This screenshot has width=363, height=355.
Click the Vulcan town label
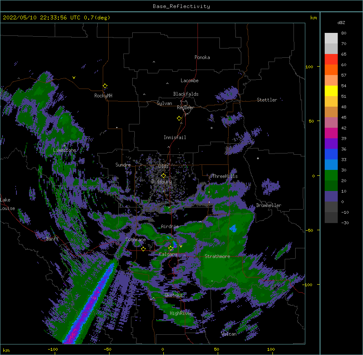229,334
